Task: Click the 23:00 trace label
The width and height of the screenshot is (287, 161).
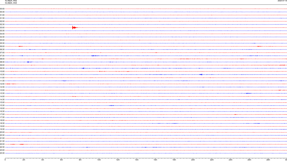Action: [2, 150]
